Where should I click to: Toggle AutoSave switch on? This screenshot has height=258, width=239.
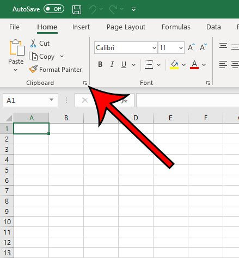[x=54, y=9]
